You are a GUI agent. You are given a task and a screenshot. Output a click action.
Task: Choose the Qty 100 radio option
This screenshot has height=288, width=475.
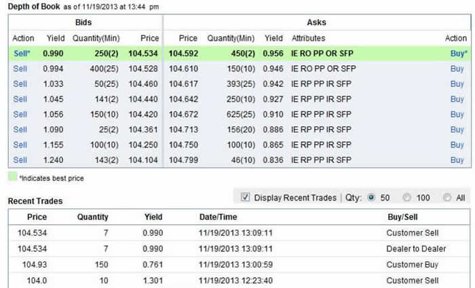pyautogui.click(x=406, y=198)
